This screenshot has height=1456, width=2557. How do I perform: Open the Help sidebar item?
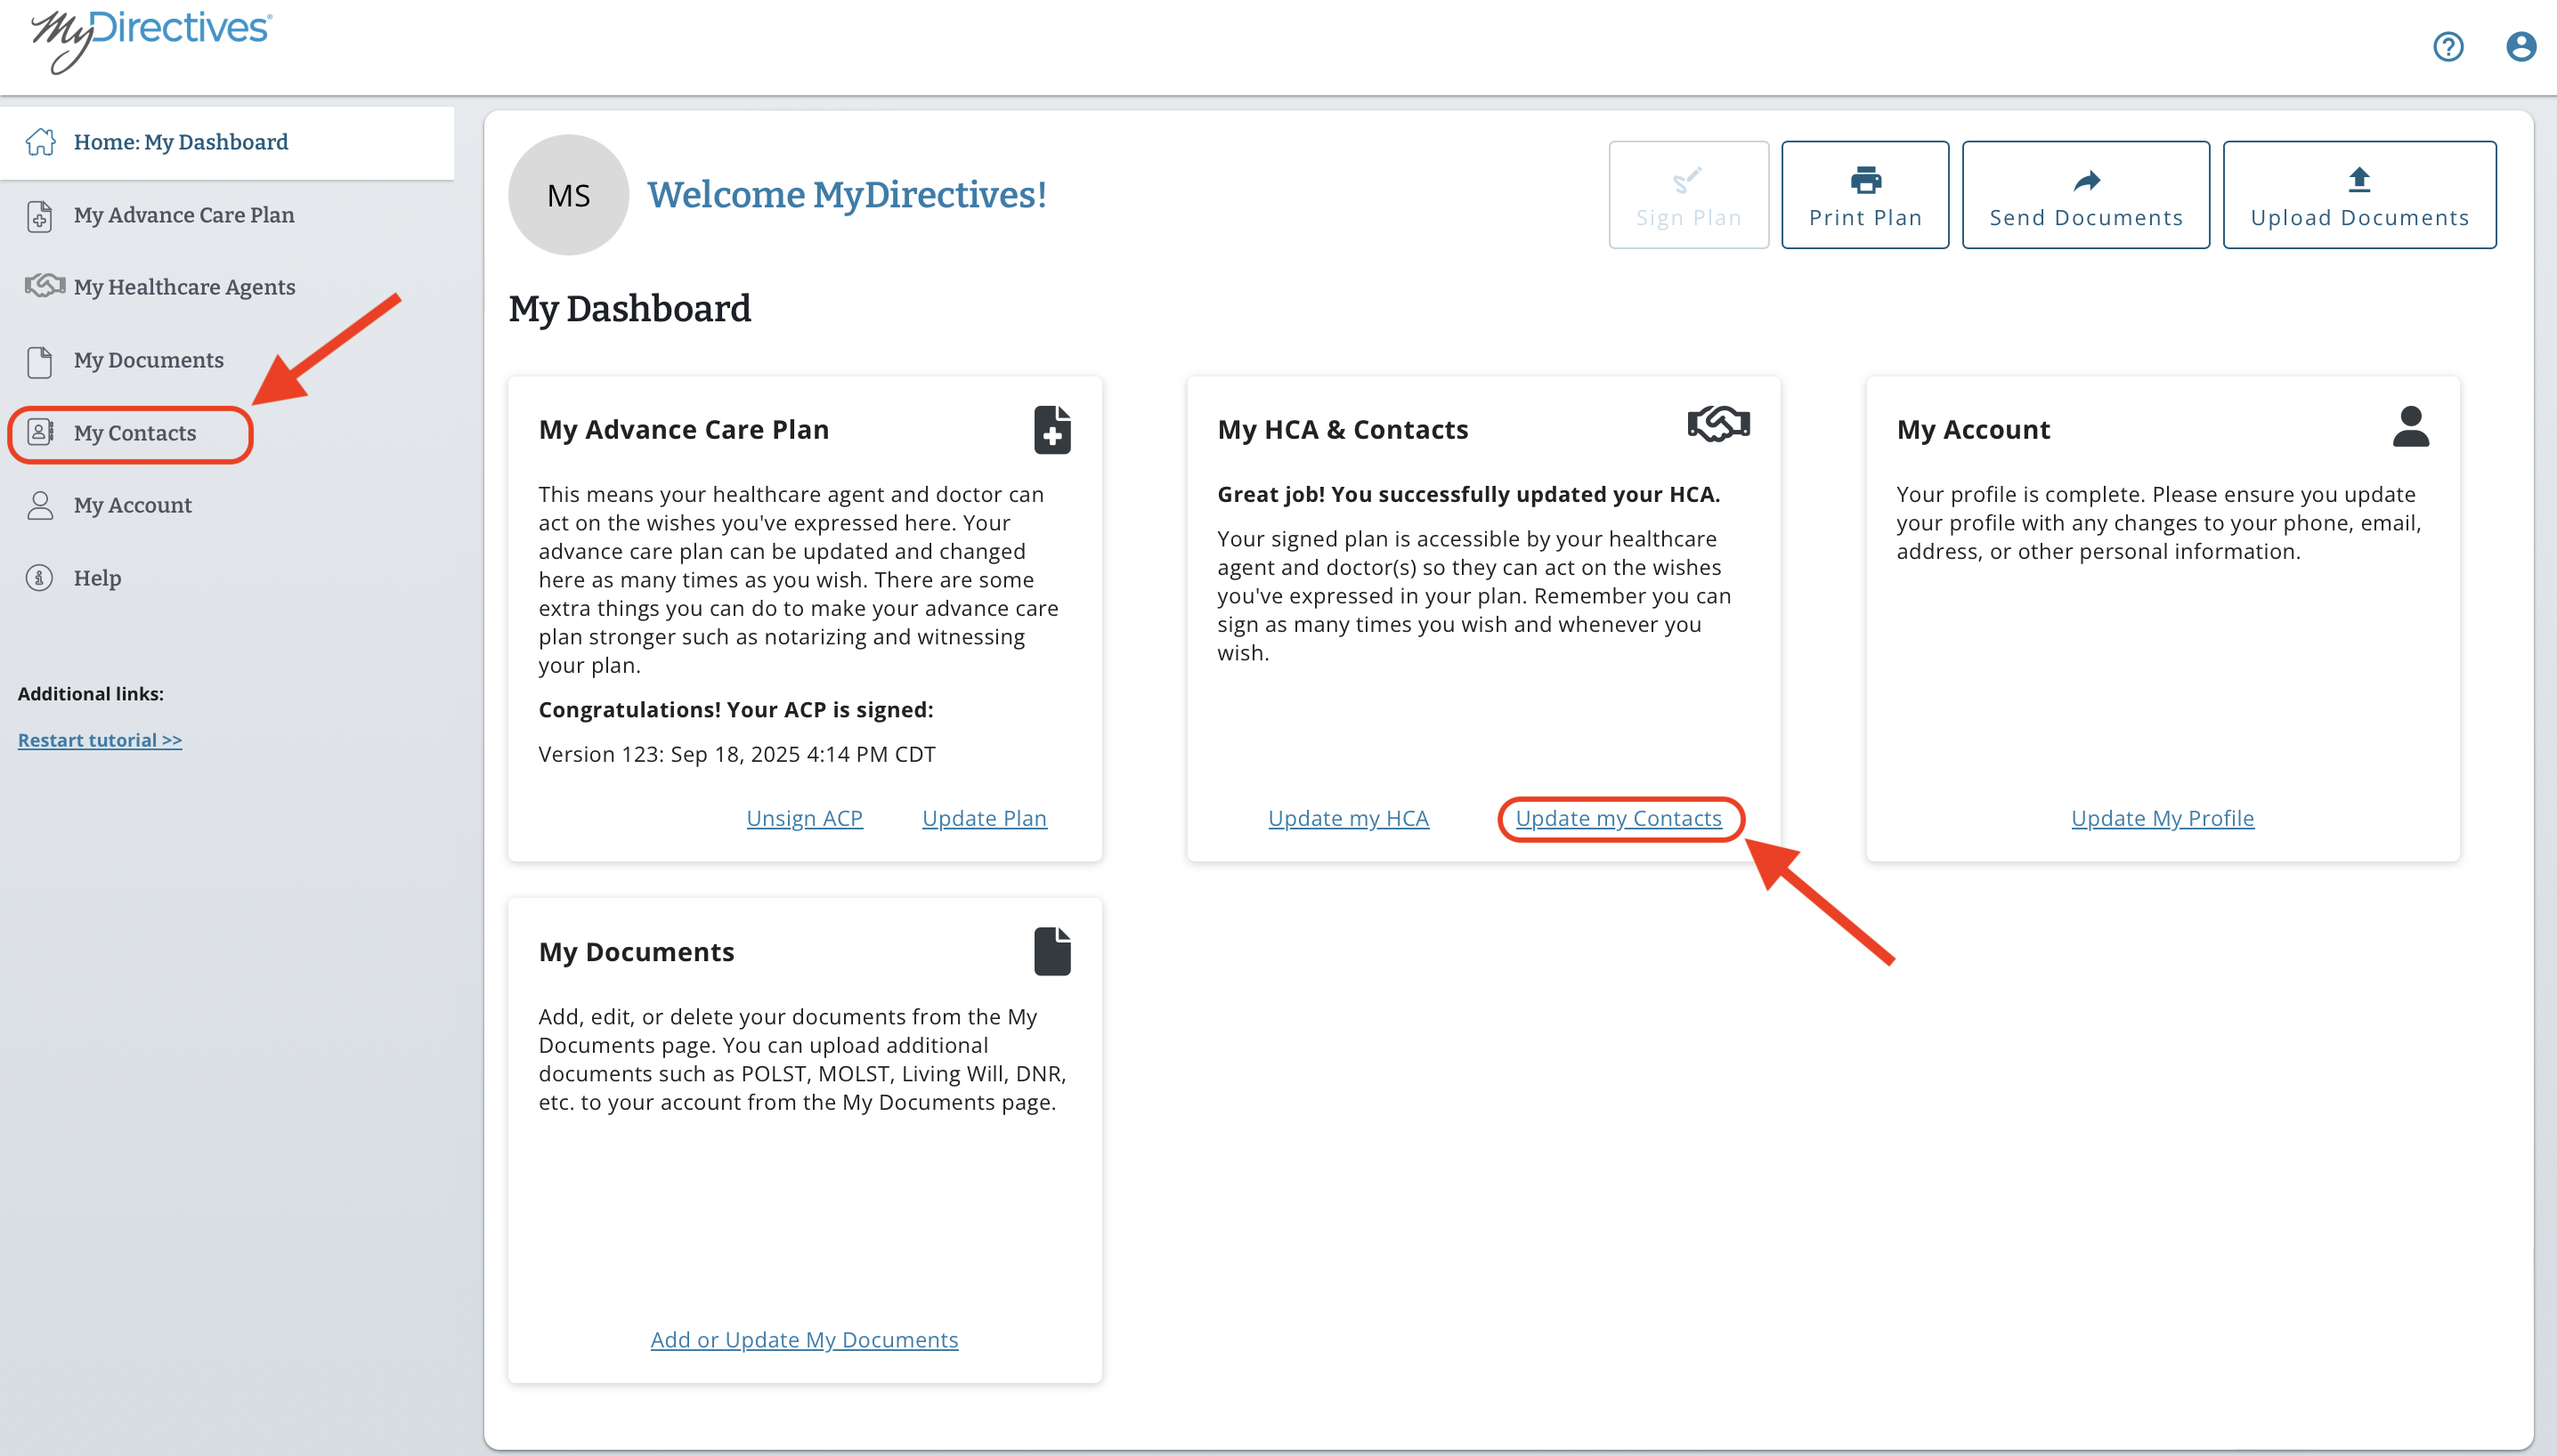tap(97, 578)
